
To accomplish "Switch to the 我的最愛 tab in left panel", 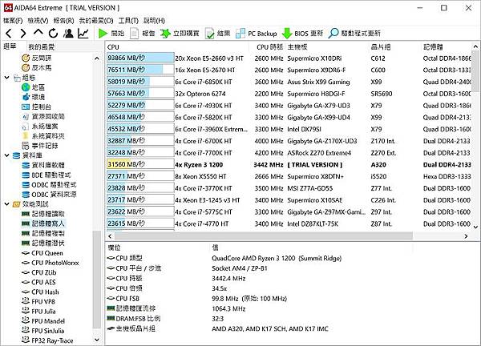I will point(42,47).
